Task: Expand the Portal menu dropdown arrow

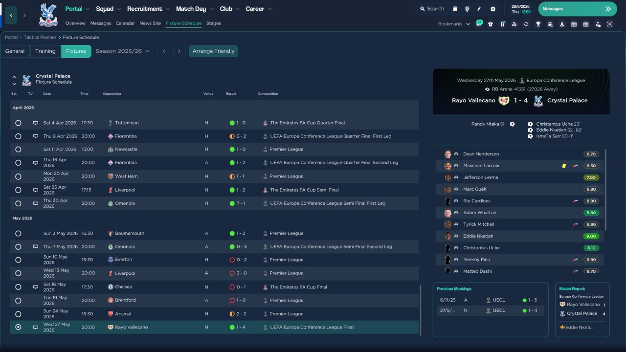Action: pyautogui.click(x=88, y=9)
